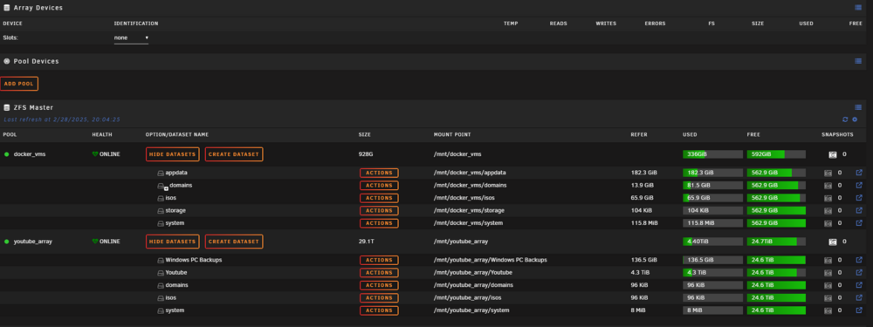Image resolution: width=873 pixels, height=327 pixels.
Task: Click the docker_vms 336GiB used bar
Action: coord(712,154)
